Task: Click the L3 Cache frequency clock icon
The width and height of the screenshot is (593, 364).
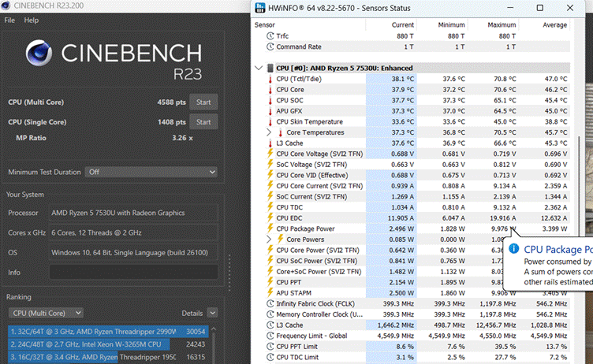Action: (270, 325)
